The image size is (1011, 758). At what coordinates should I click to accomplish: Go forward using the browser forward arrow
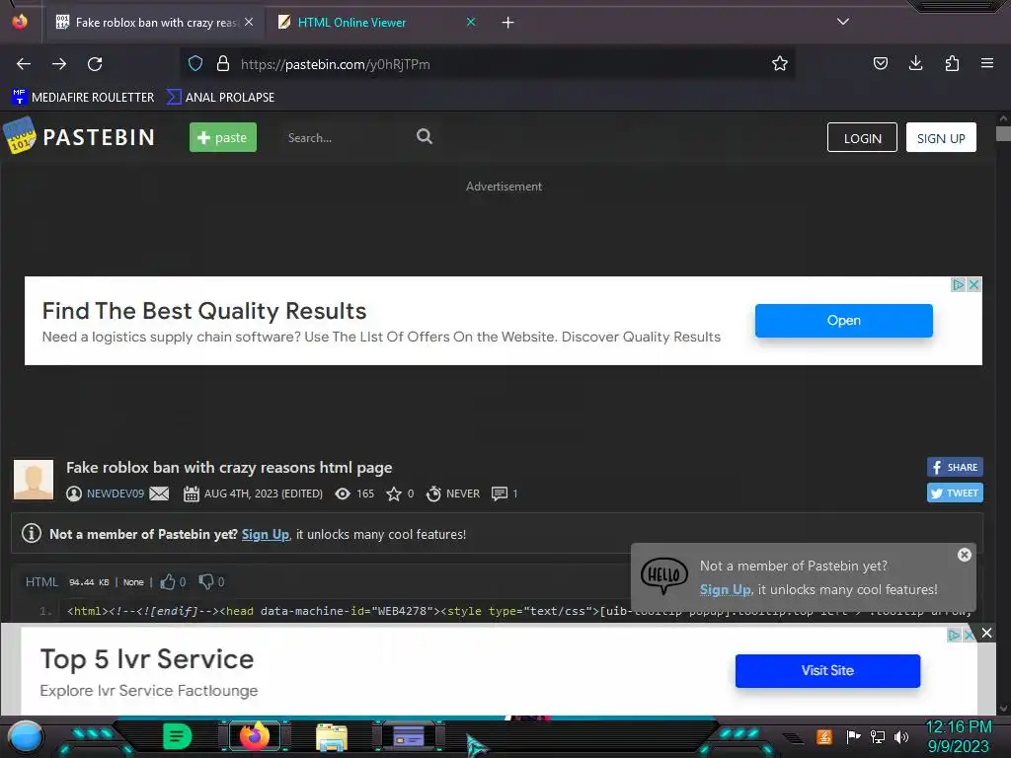point(59,64)
